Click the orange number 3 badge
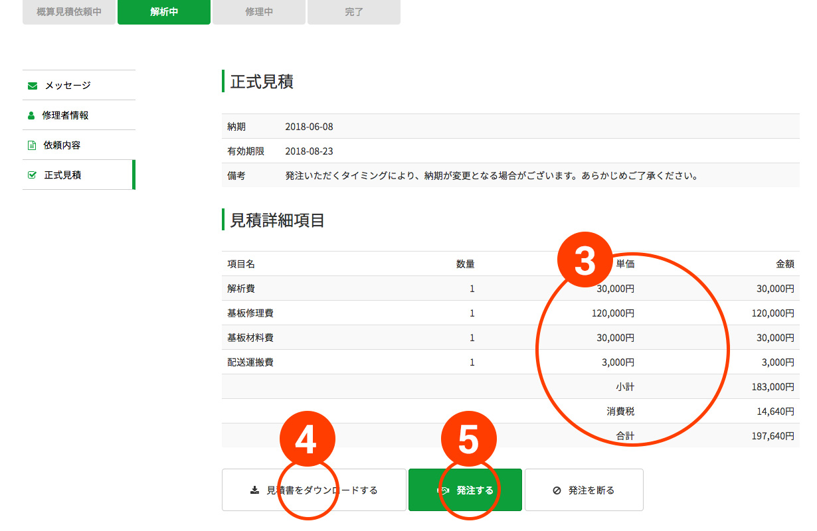The height and width of the screenshot is (531, 817). [584, 262]
